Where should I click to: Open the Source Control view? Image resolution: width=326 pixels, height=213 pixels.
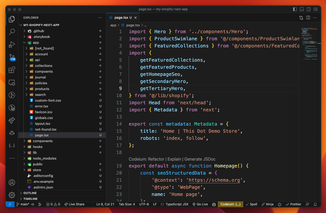coord(12,57)
